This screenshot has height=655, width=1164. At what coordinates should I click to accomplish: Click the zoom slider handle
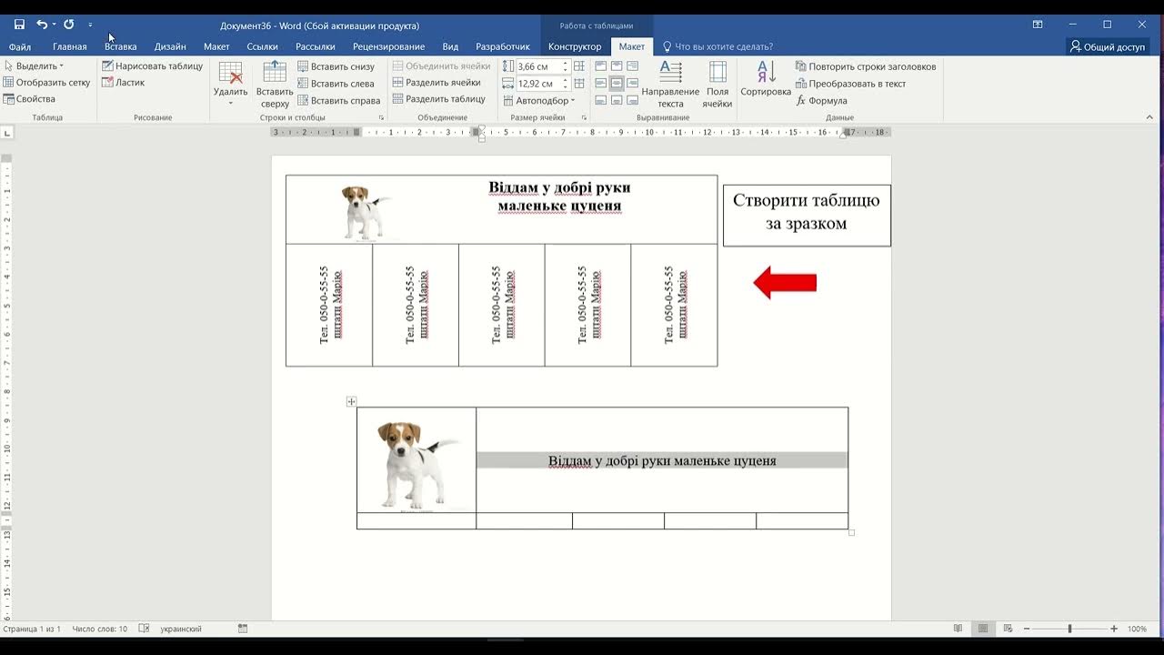(1069, 629)
